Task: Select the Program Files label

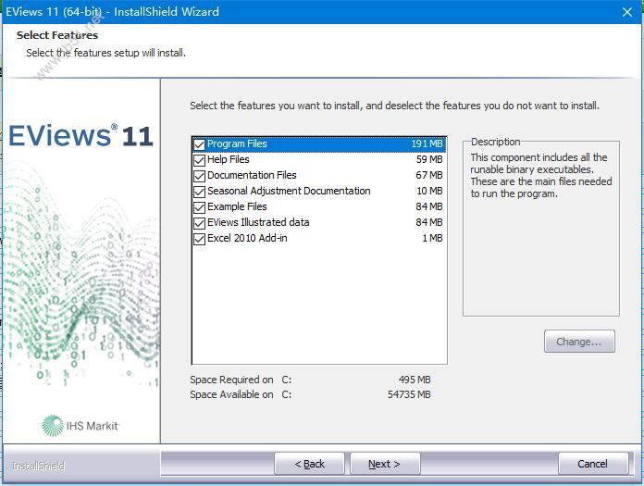Action: point(237,143)
